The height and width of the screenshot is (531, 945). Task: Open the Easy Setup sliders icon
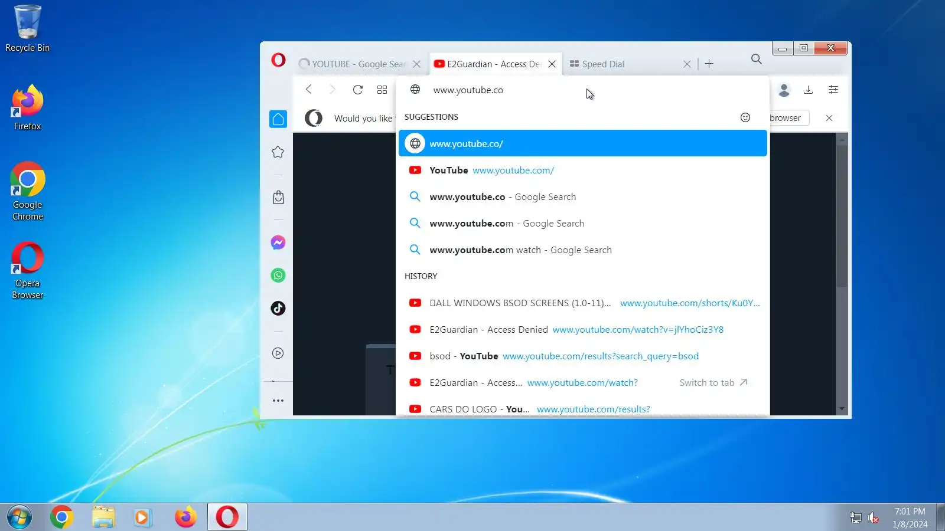[833, 90]
